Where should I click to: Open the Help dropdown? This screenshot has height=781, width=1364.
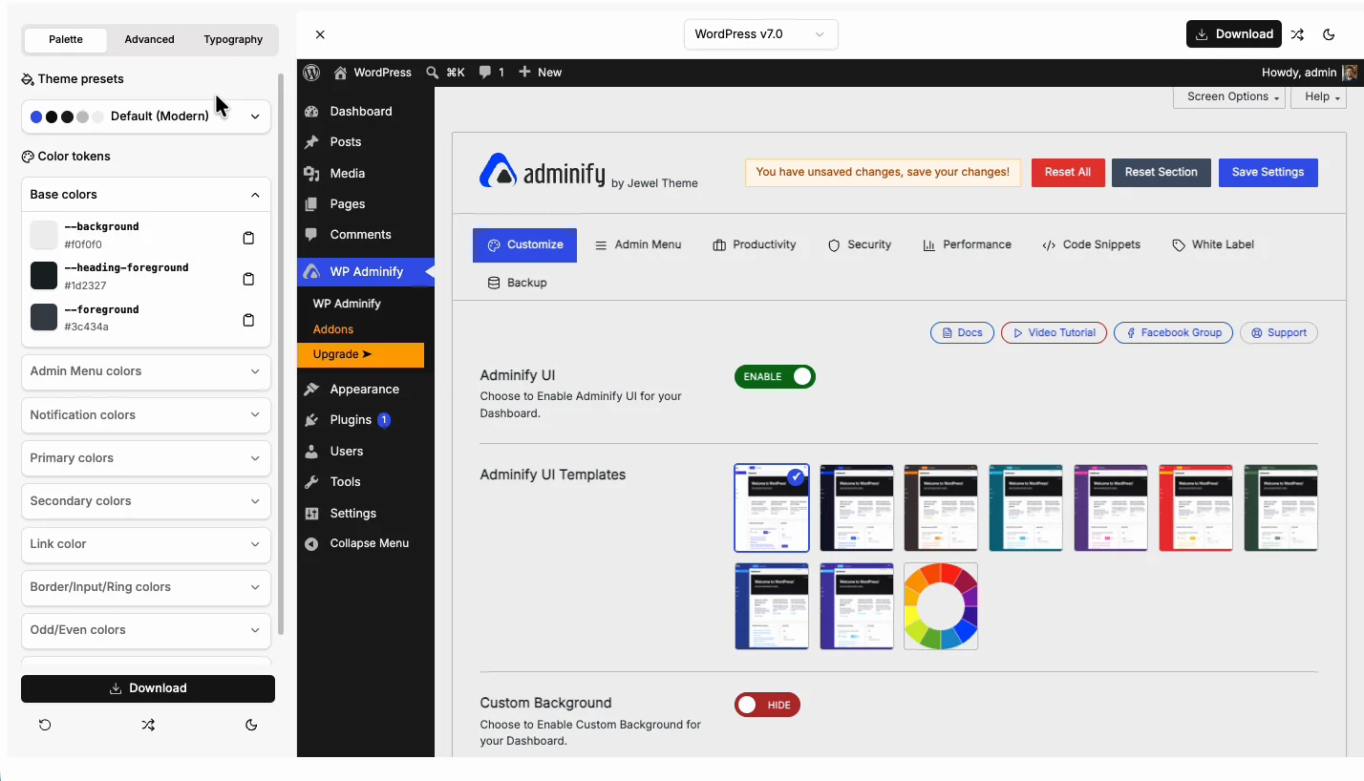tap(1319, 96)
